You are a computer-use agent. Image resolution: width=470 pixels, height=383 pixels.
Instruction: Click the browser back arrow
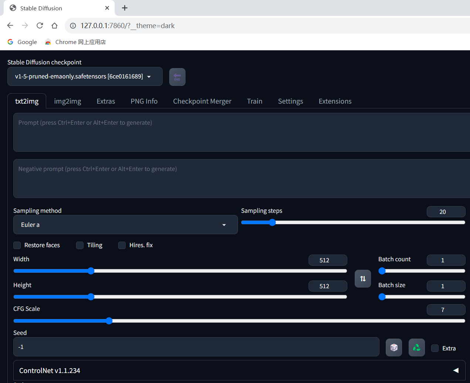point(10,26)
